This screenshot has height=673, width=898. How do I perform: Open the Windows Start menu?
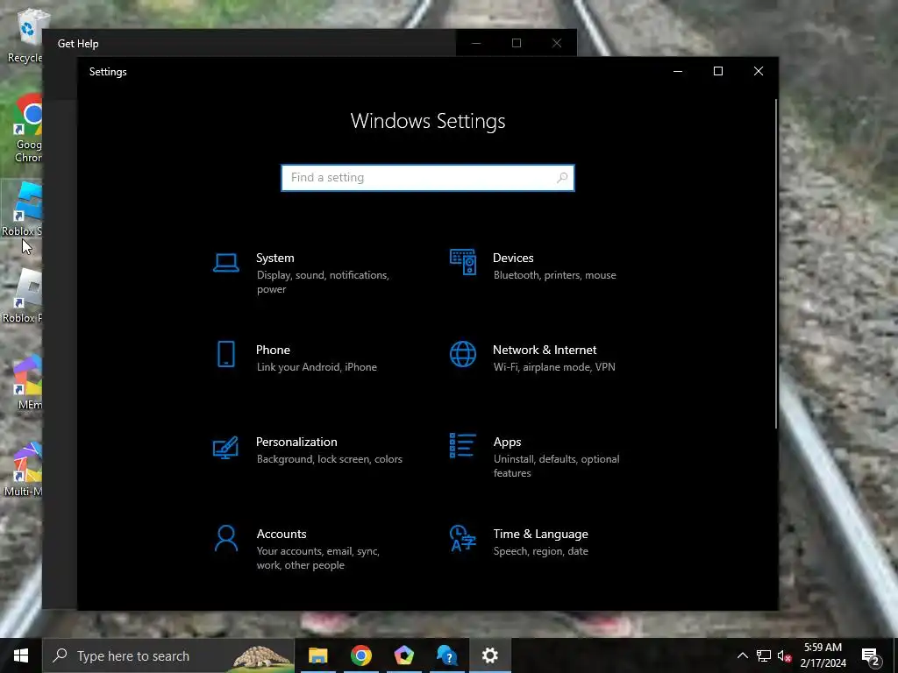tap(21, 655)
